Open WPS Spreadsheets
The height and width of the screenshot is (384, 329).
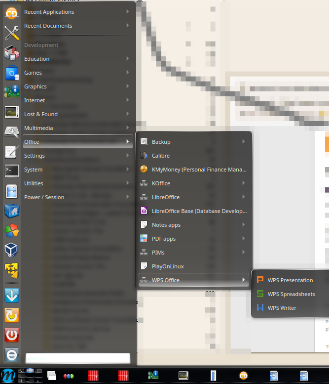(291, 294)
